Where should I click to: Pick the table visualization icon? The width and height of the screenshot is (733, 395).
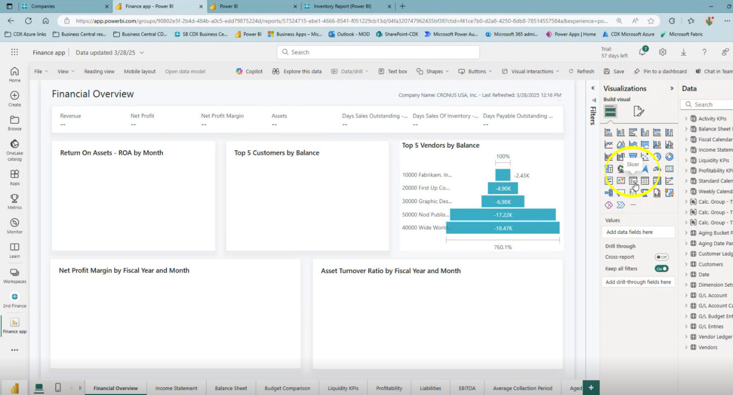tap(645, 181)
